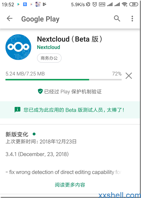Open the Nextcloud developer link
141x198 pixels.
[x=49, y=47]
